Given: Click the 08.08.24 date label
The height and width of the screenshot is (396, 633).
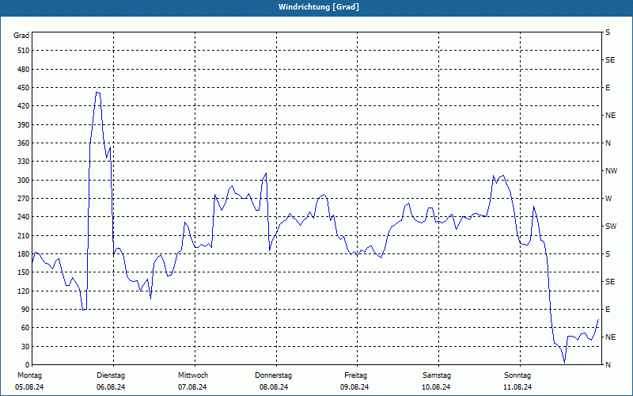Looking at the screenshot, I should [274, 387].
